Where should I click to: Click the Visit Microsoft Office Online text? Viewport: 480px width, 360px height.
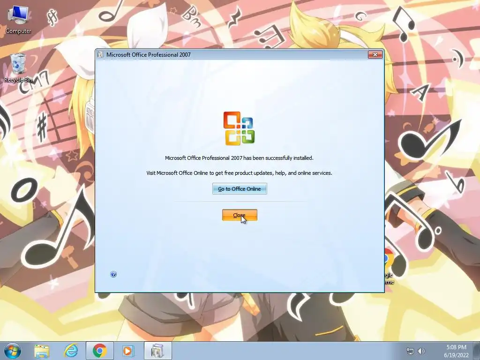[239, 173]
